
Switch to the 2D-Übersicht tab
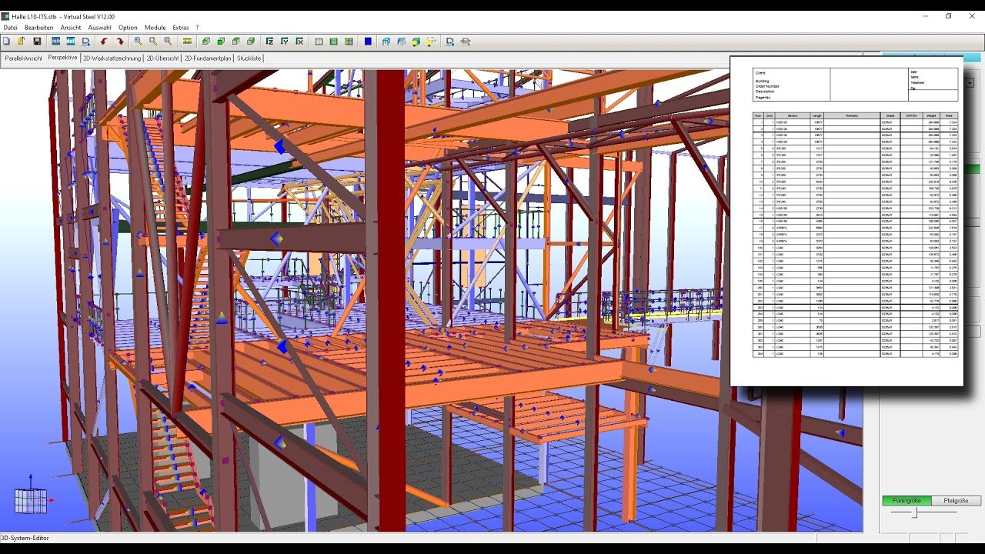[x=163, y=58]
